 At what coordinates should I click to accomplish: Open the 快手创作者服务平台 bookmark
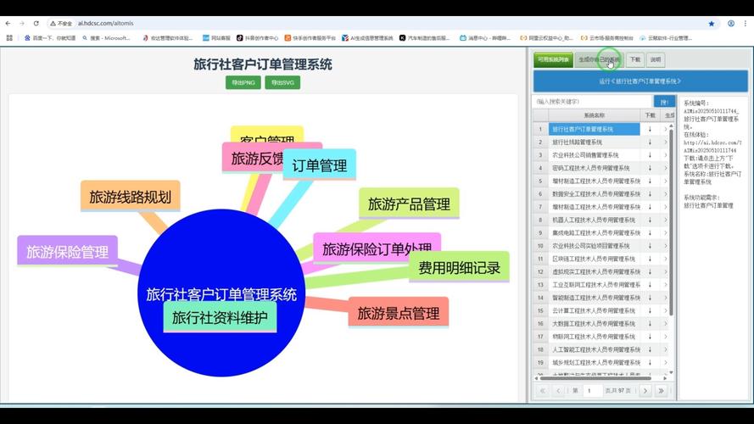tap(310, 37)
